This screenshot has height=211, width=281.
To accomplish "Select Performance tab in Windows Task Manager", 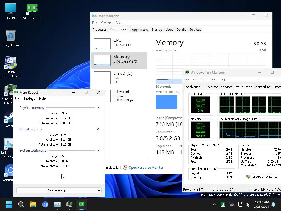I will (244, 86).
